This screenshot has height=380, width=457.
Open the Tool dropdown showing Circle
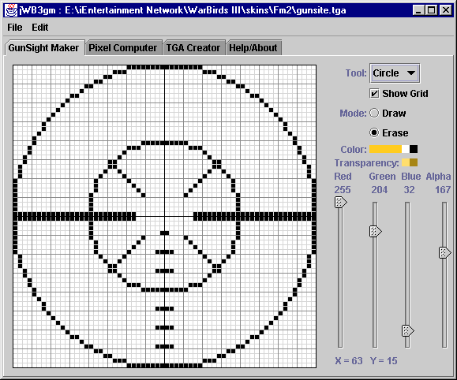[x=395, y=73]
